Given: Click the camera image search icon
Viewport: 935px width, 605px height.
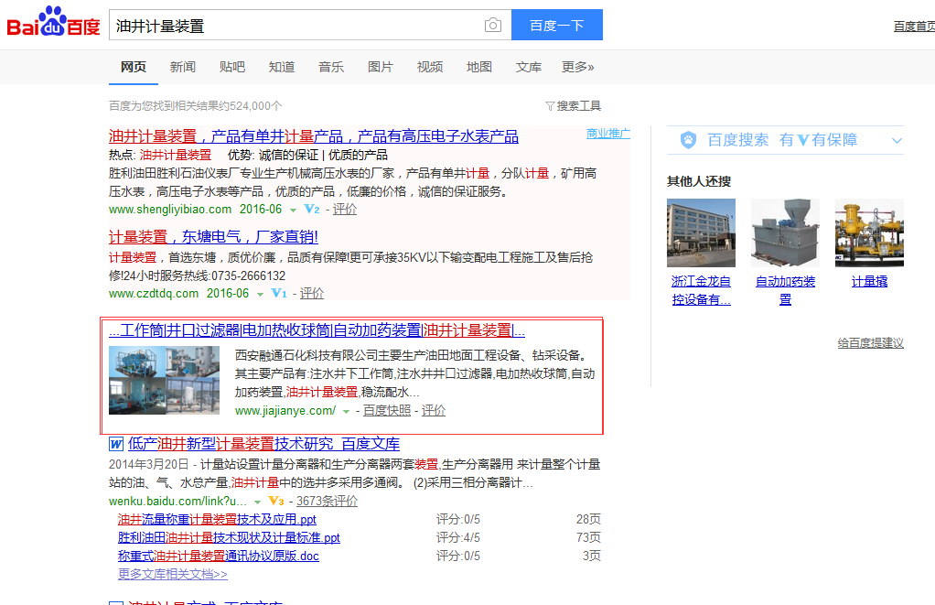Looking at the screenshot, I should click(493, 26).
